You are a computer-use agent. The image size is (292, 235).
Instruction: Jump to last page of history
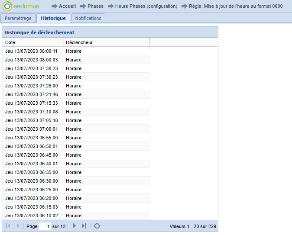pyautogui.click(x=84, y=226)
